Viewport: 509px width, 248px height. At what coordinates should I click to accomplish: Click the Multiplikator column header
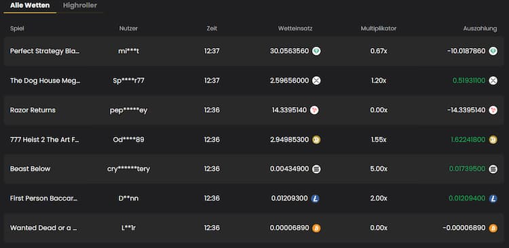click(379, 28)
